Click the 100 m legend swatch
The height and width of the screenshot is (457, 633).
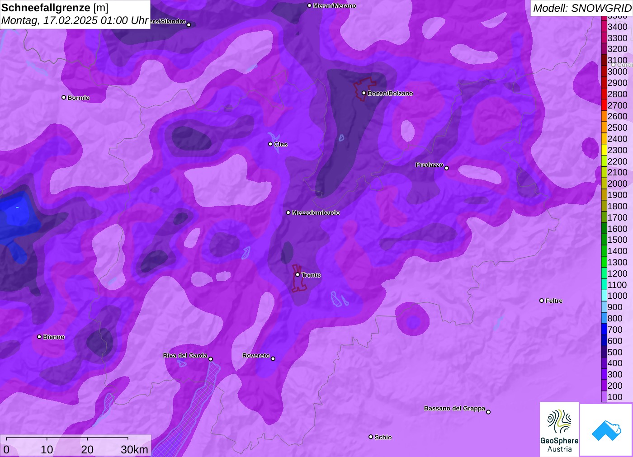604,397
